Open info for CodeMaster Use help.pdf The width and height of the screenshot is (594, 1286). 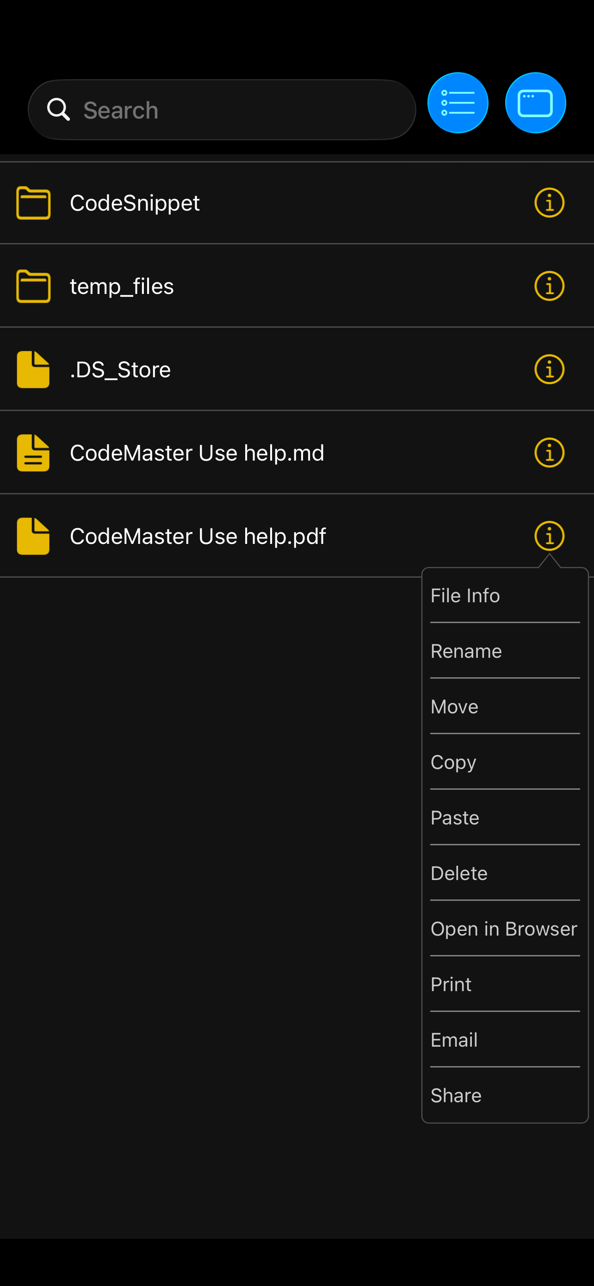[x=549, y=536]
